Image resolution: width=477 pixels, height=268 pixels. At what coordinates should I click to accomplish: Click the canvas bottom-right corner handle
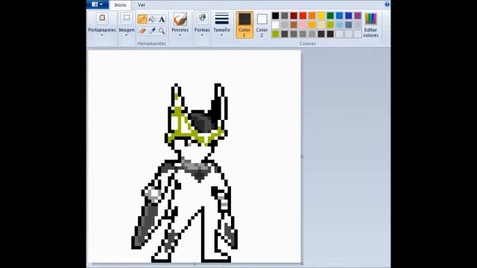(302, 264)
